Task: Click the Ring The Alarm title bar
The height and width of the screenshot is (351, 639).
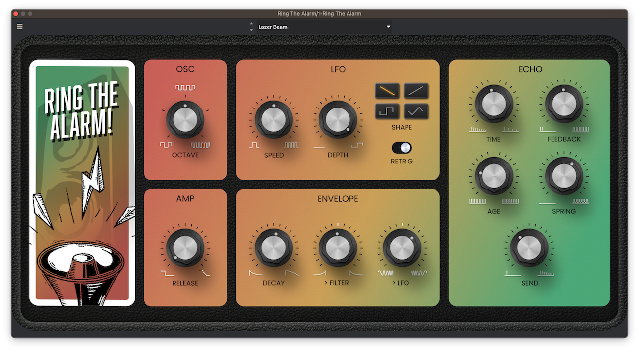Action: click(x=319, y=13)
